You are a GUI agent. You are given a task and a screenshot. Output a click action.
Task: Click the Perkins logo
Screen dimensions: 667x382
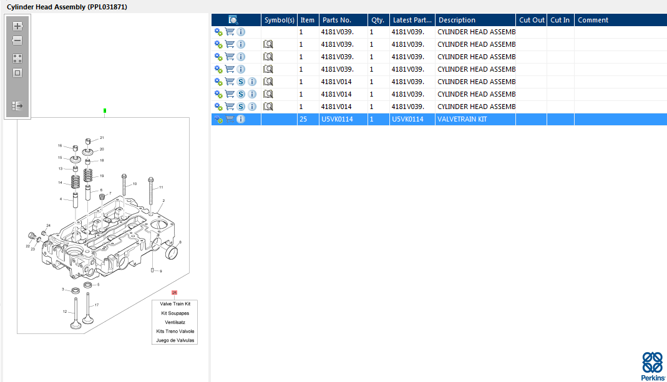tap(653, 366)
